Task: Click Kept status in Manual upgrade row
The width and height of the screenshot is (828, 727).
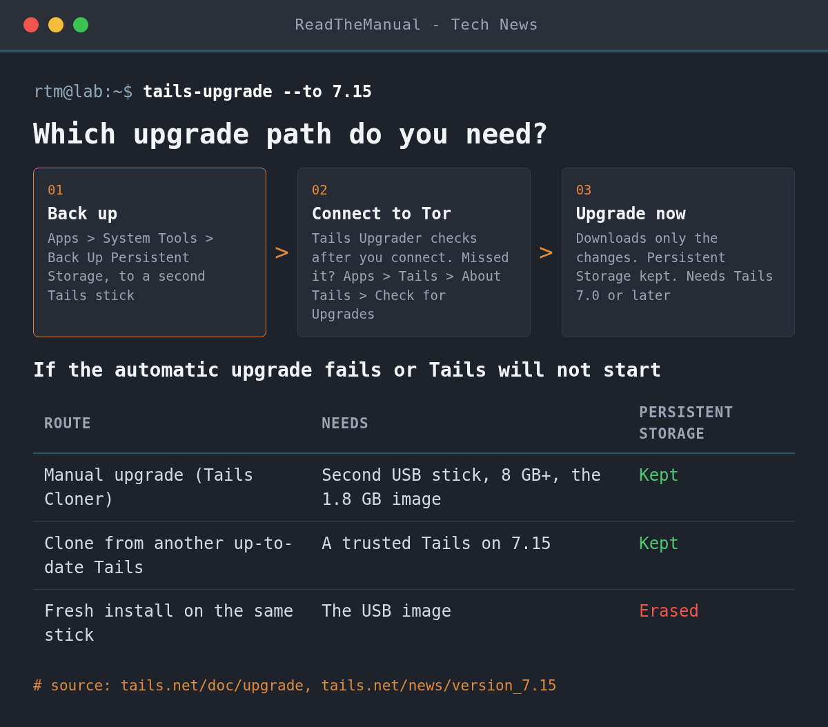Action: [x=659, y=475]
